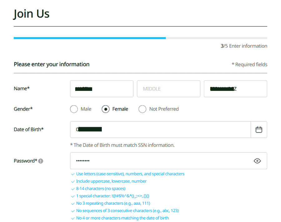Screen dimensions: 281x222
Task: Click the Date of Birth input
Action: click(x=156, y=129)
